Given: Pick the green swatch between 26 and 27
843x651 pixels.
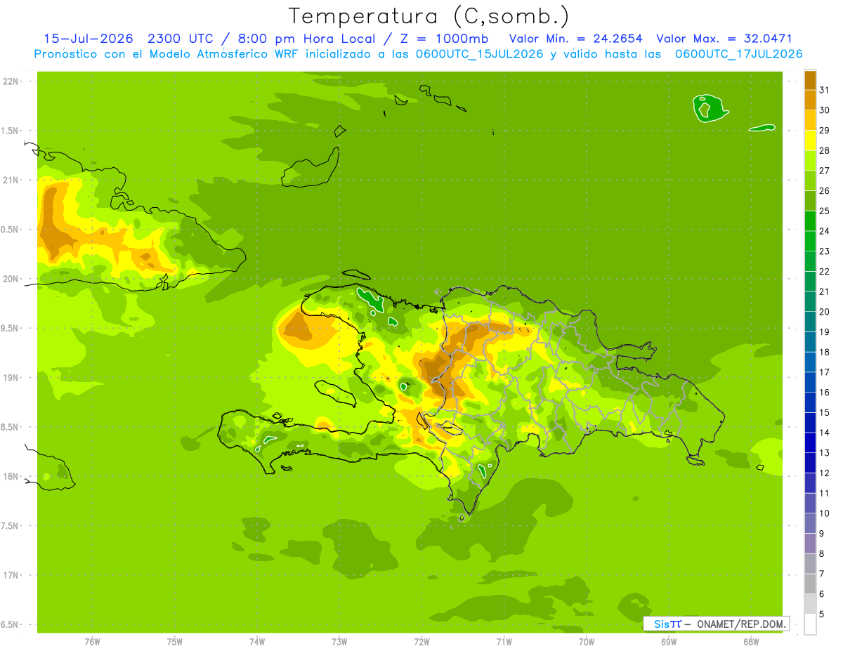Looking at the screenshot, I should click(x=810, y=180).
